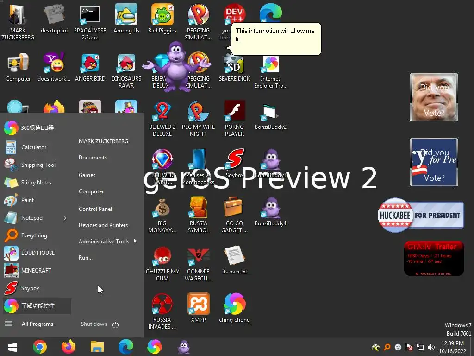Open the Among Us desktop icon

tap(126, 19)
